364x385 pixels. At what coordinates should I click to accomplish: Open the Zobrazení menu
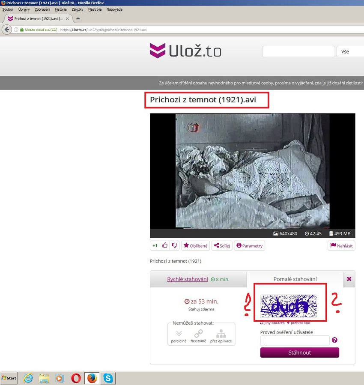click(x=42, y=9)
